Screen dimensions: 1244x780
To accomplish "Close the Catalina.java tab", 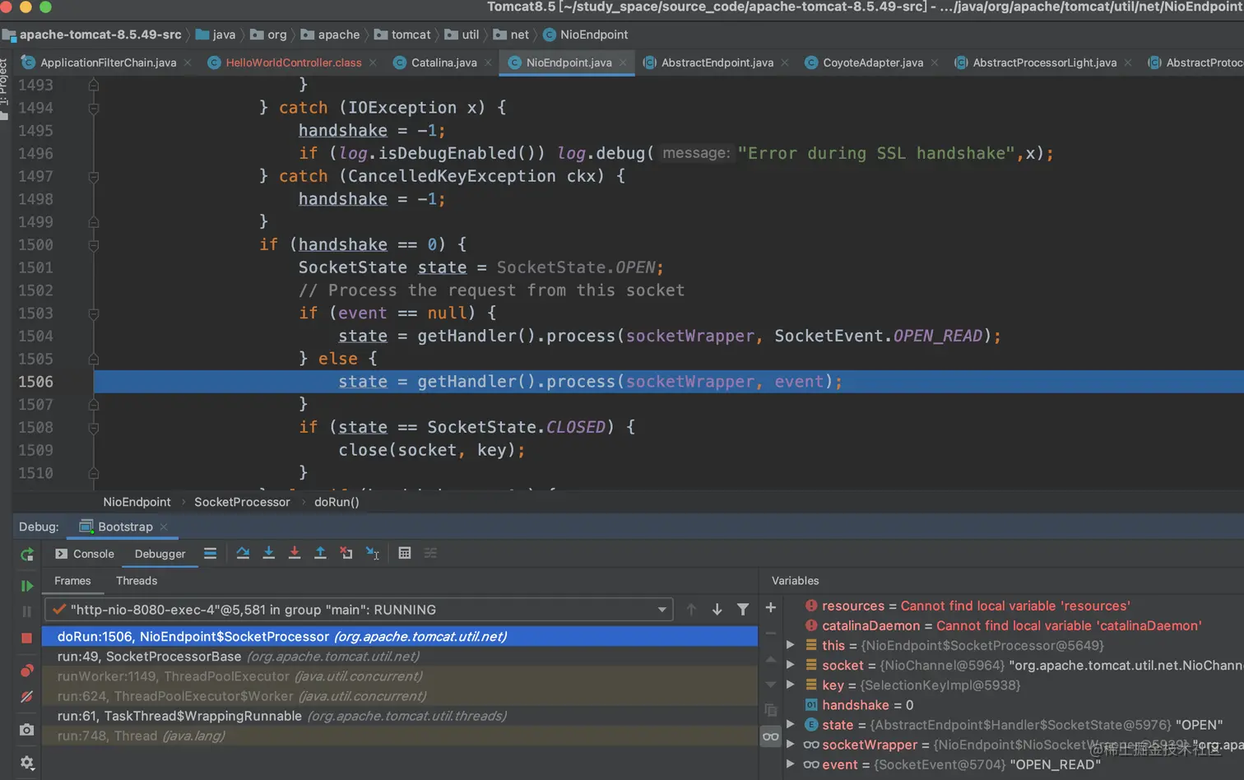I will 489,63.
